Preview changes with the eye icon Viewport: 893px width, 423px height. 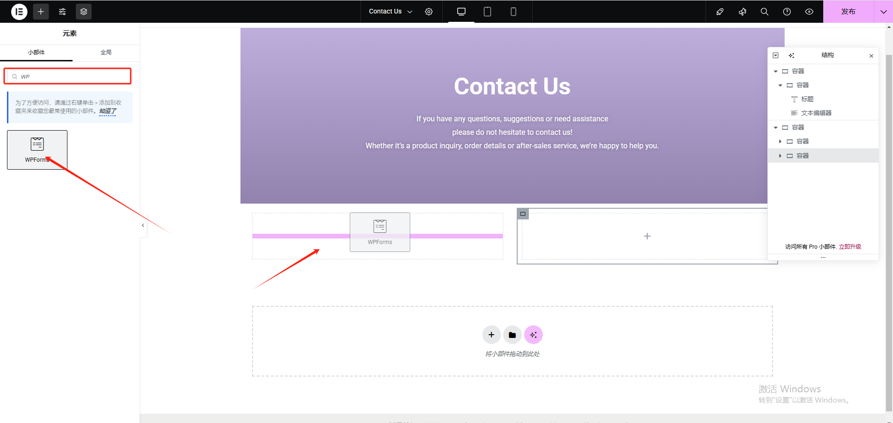809,12
